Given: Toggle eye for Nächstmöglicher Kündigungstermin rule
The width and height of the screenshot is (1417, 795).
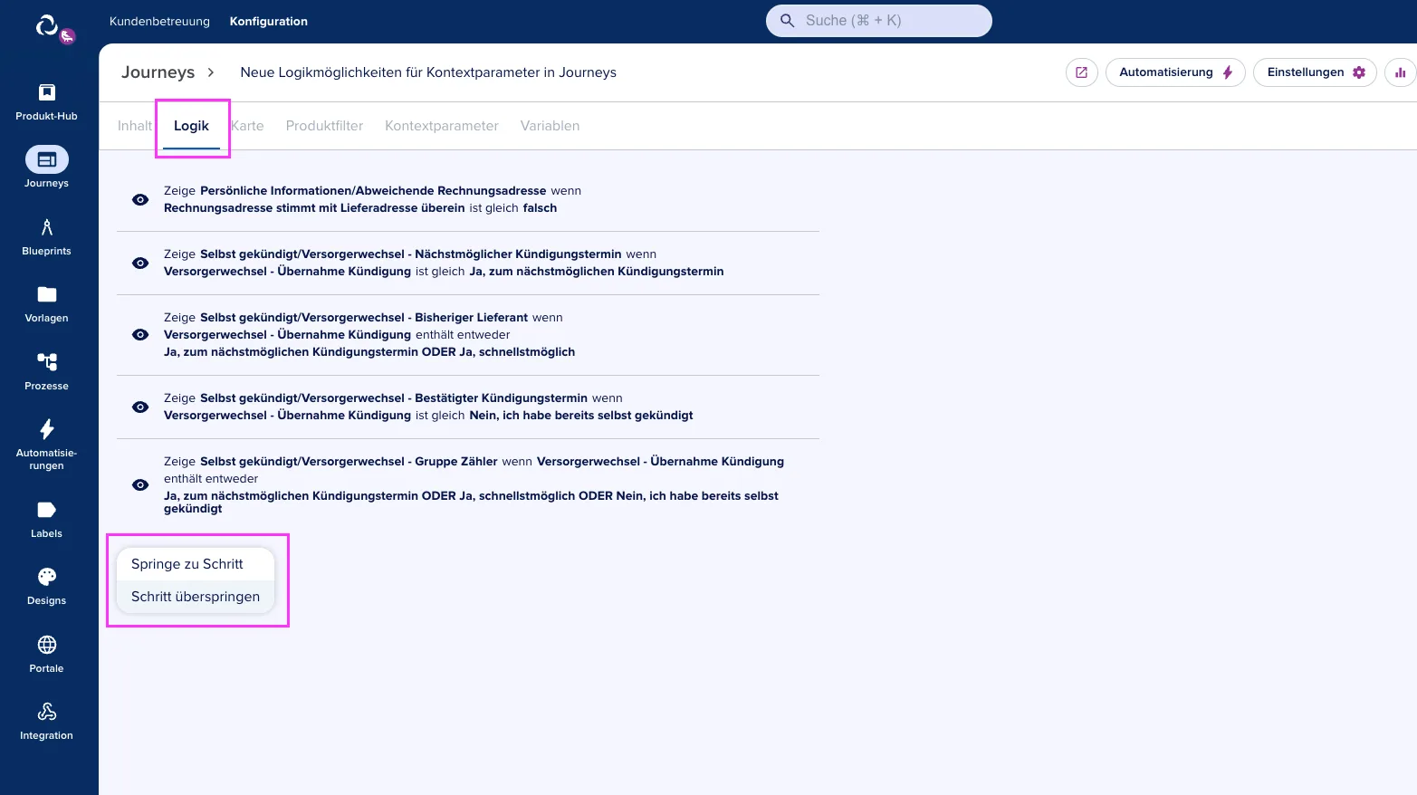Looking at the screenshot, I should click(x=140, y=263).
